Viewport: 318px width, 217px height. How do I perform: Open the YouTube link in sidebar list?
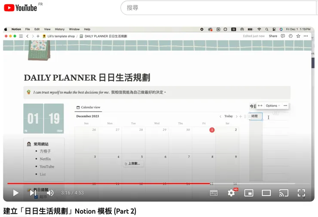pos(47,166)
